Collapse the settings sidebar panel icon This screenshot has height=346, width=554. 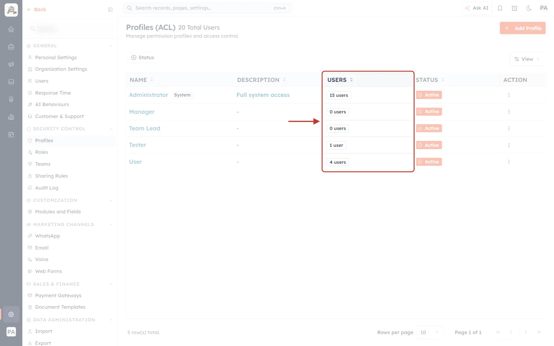[x=110, y=10]
